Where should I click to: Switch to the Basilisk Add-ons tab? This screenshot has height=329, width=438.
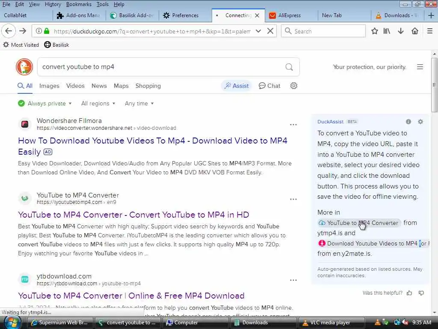(133, 15)
